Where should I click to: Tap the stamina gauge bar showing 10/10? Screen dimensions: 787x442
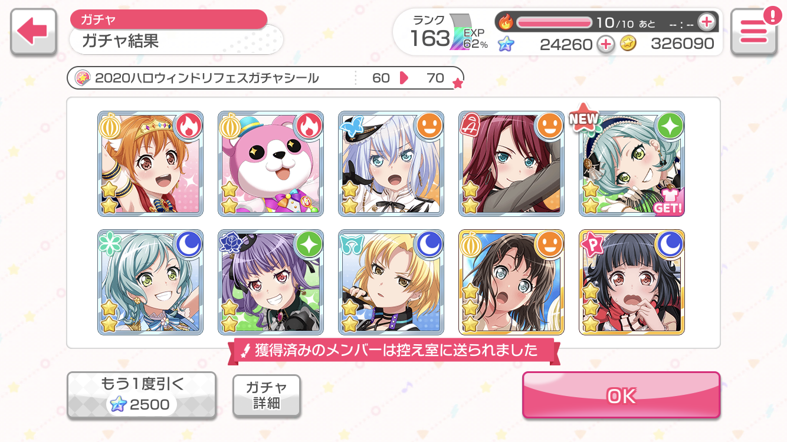pyautogui.click(x=554, y=22)
